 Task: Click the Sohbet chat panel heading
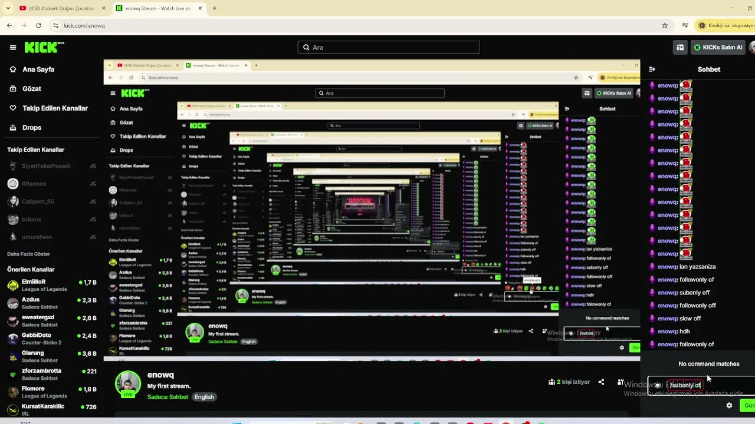click(709, 69)
